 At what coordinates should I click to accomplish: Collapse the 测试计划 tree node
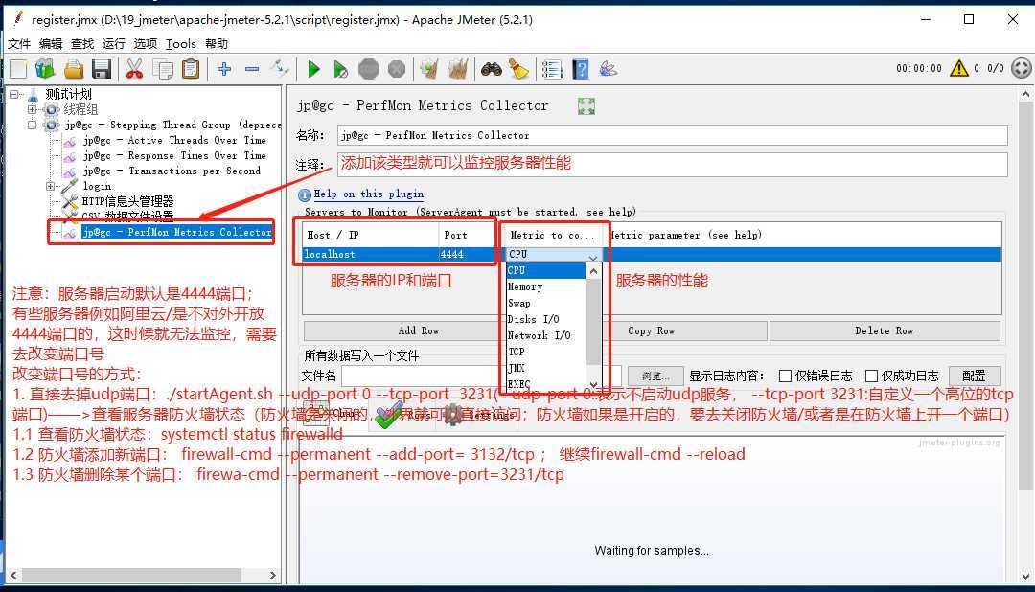click(x=13, y=95)
